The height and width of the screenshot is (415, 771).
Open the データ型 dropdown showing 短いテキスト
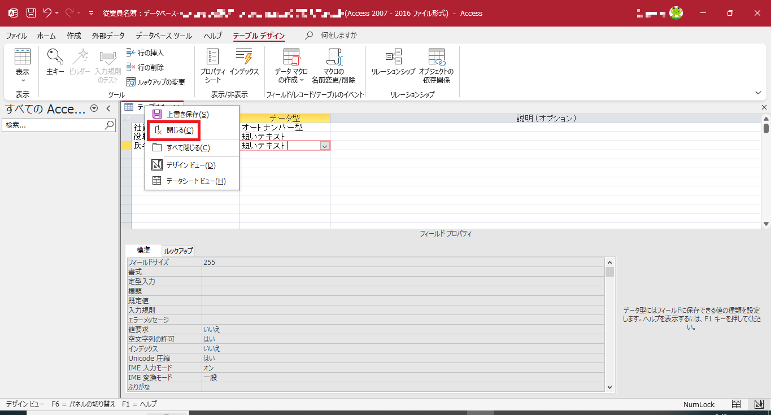324,145
